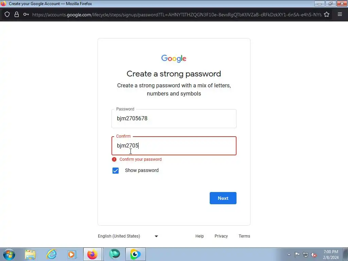Click the Password input field
The height and width of the screenshot is (261, 348).
pos(174,119)
